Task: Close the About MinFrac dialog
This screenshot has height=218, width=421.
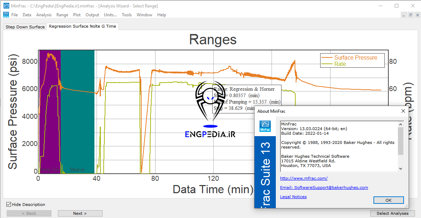Action: [x=403, y=111]
